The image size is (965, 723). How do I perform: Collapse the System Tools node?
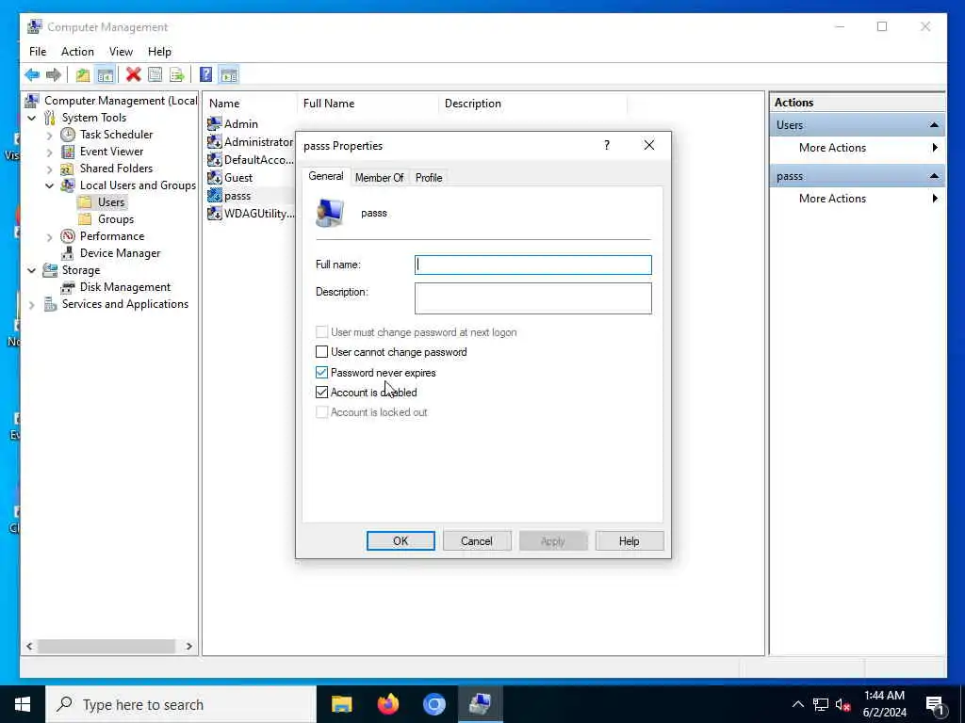click(32, 118)
